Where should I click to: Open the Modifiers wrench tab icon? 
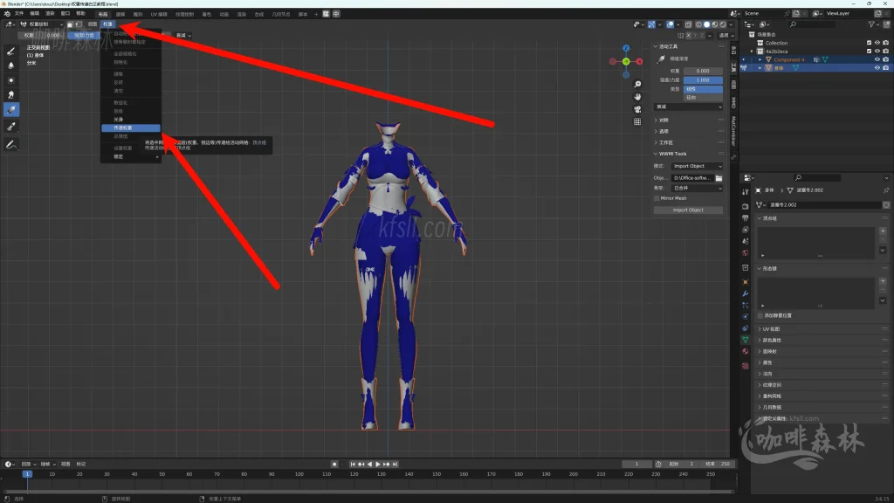pyautogui.click(x=746, y=293)
